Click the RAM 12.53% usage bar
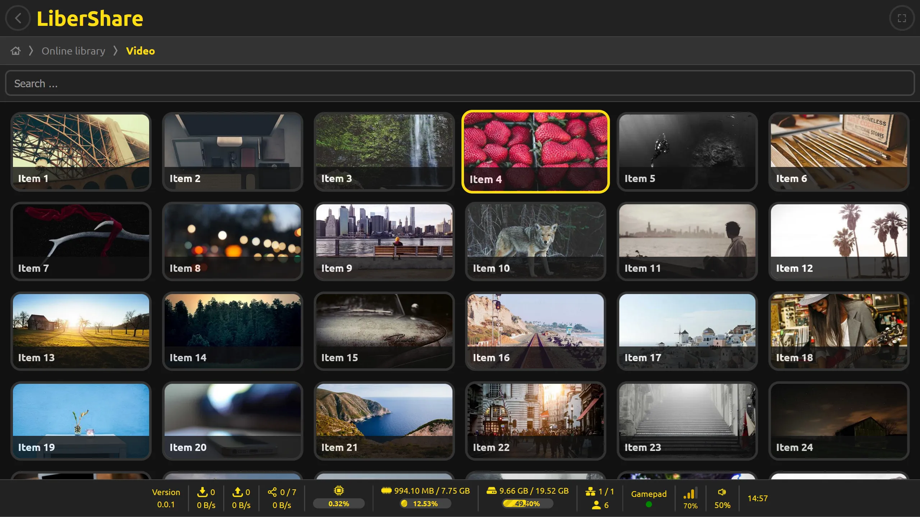Viewport: 920px width, 517px height. 425,504
